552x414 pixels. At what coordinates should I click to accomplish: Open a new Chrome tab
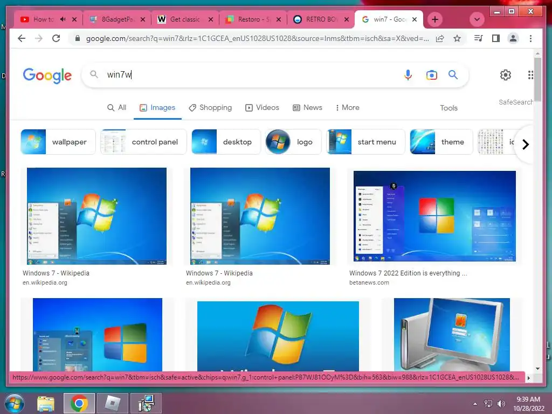[435, 19]
